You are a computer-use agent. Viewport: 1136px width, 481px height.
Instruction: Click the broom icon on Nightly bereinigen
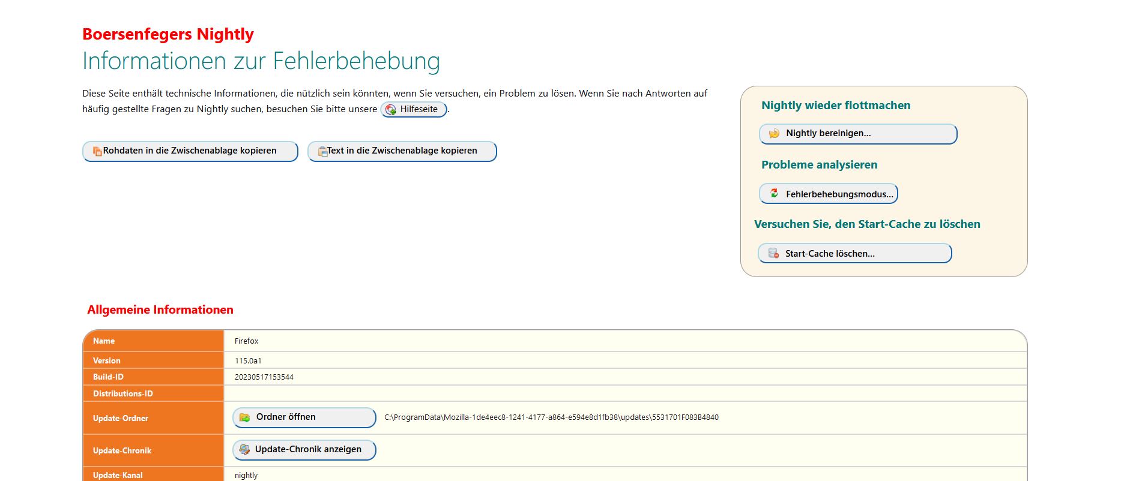(x=774, y=133)
